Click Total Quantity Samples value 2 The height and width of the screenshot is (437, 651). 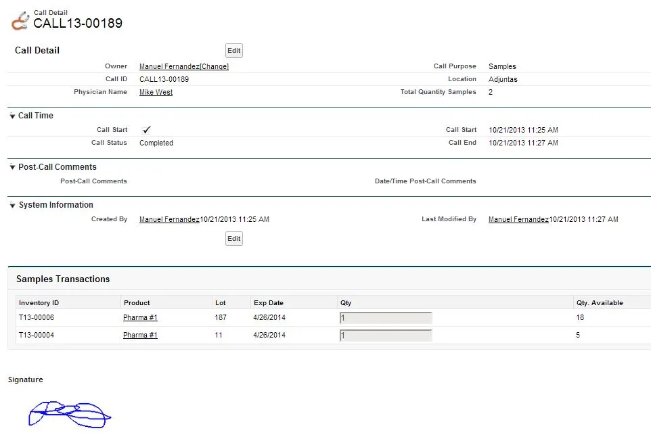pos(491,92)
